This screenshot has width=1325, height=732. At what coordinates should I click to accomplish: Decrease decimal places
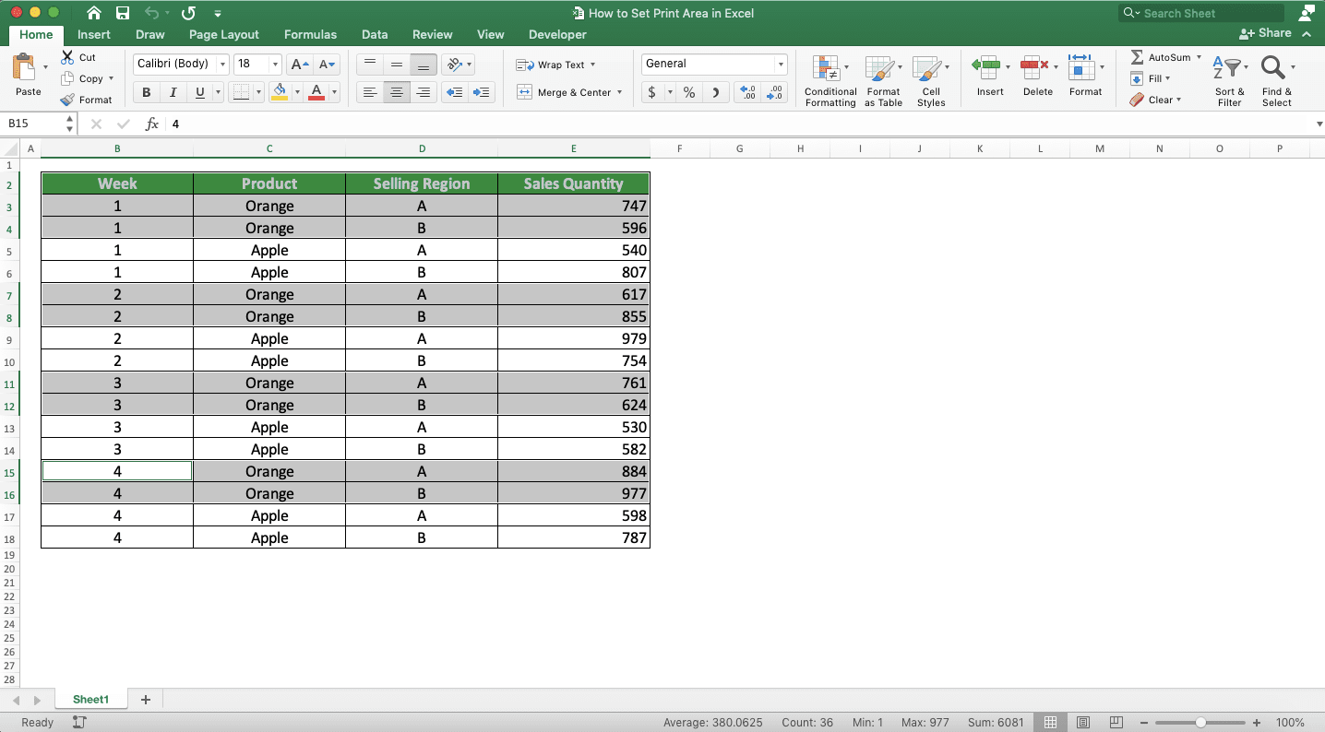point(776,93)
